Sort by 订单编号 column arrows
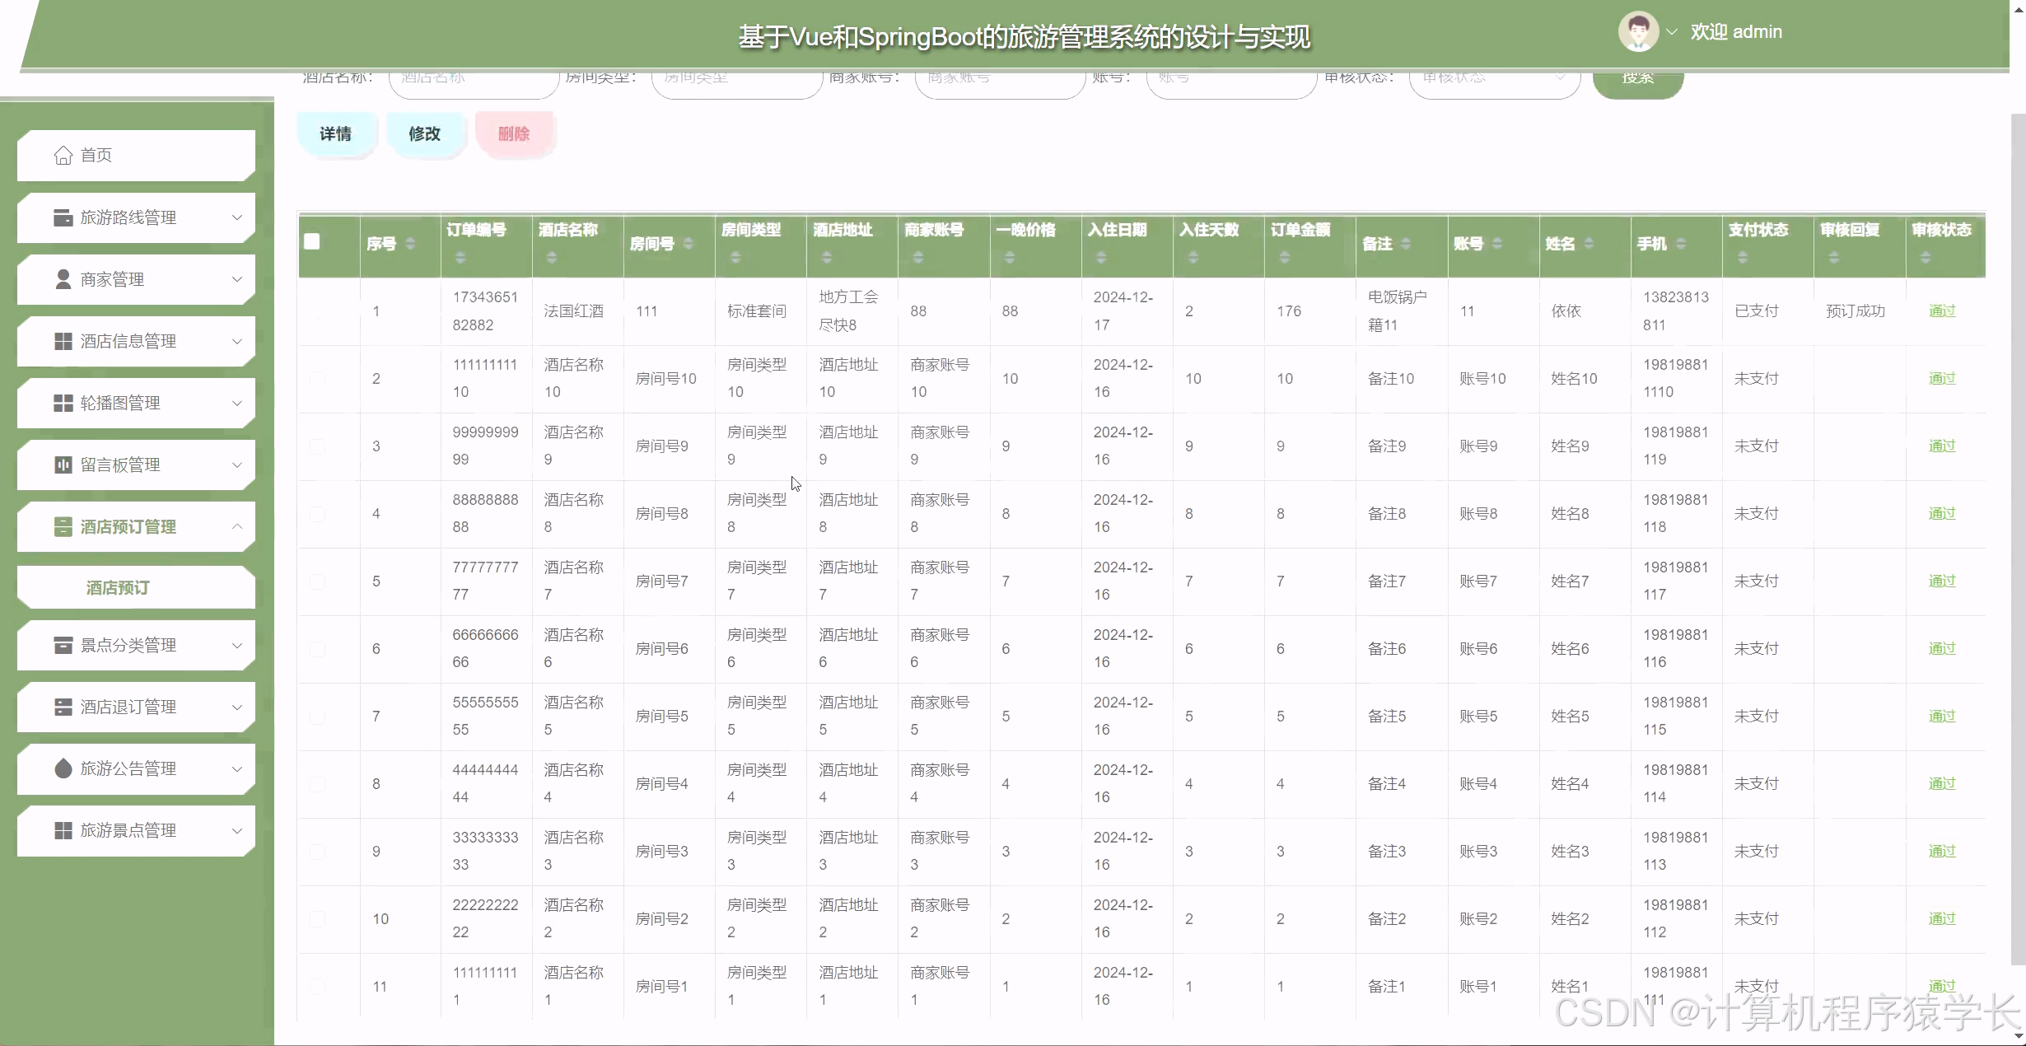Screen dimensions: 2026x1046 460,258
